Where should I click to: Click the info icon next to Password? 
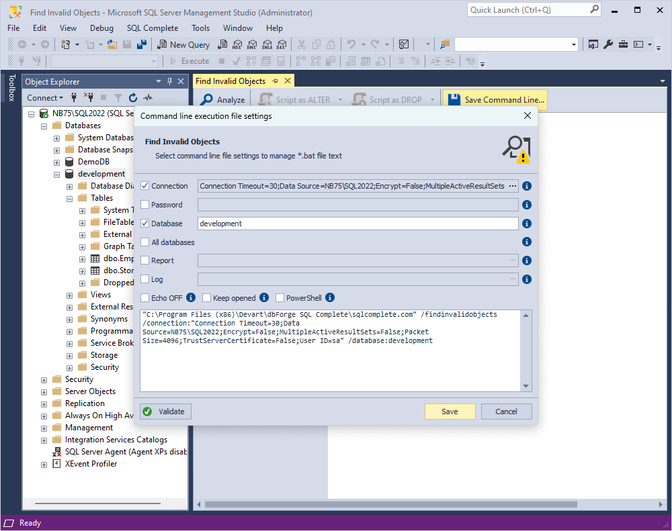527,205
